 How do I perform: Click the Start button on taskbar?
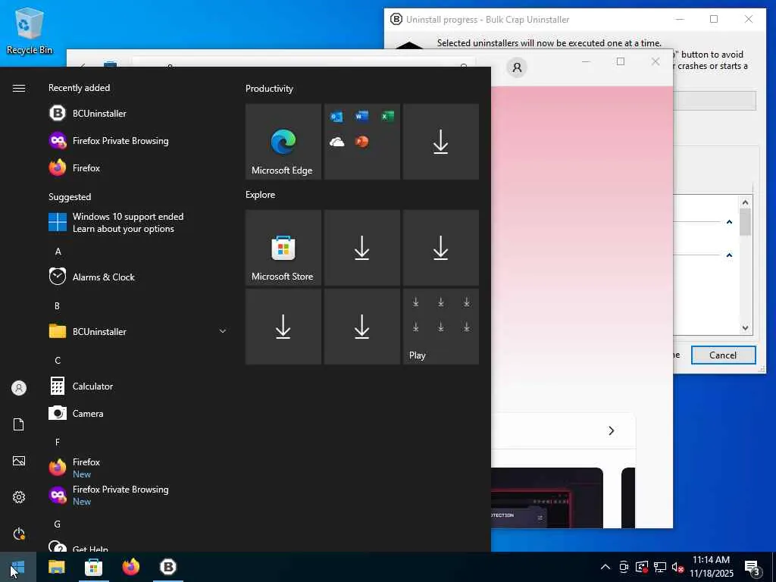point(18,567)
